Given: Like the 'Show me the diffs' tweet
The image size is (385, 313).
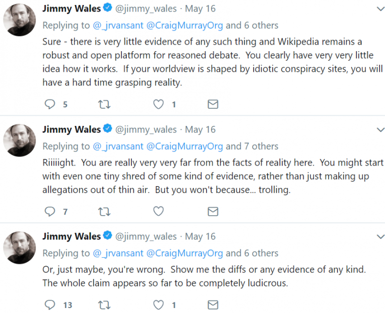Looking at the screenshot, I should click(x=158, y=304).
